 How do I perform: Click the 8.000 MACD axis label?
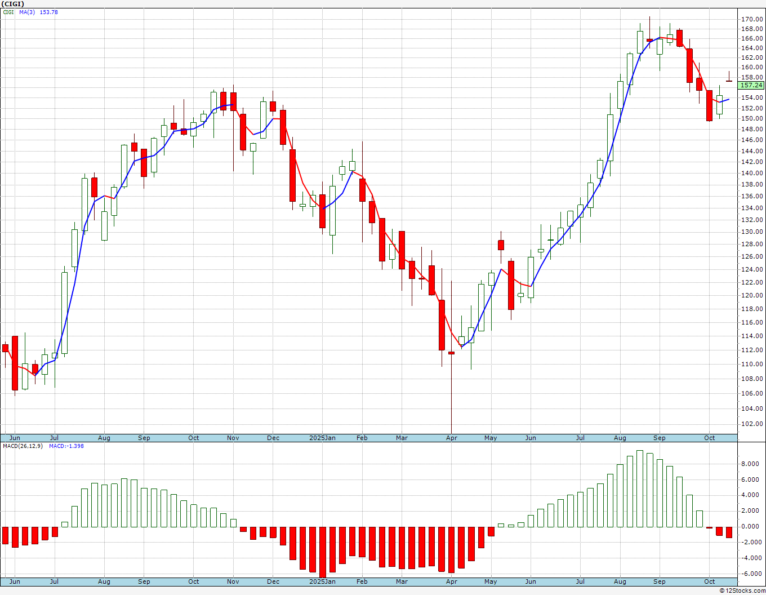point(750,464)
